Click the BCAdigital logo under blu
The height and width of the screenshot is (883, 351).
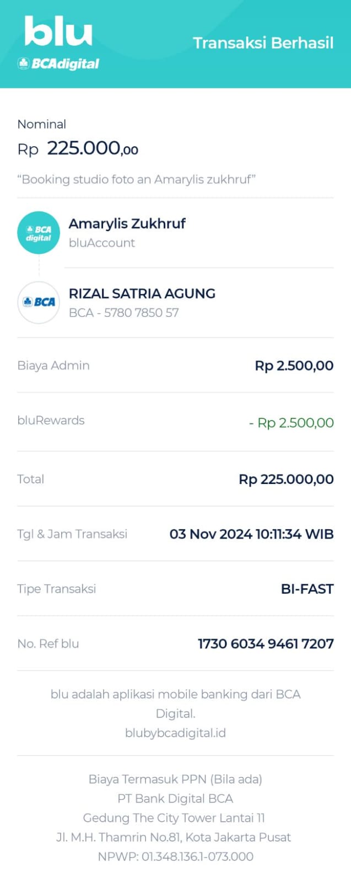(58, 64)
